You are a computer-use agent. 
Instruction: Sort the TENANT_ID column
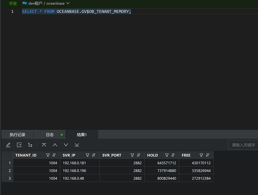click(54, 155)
